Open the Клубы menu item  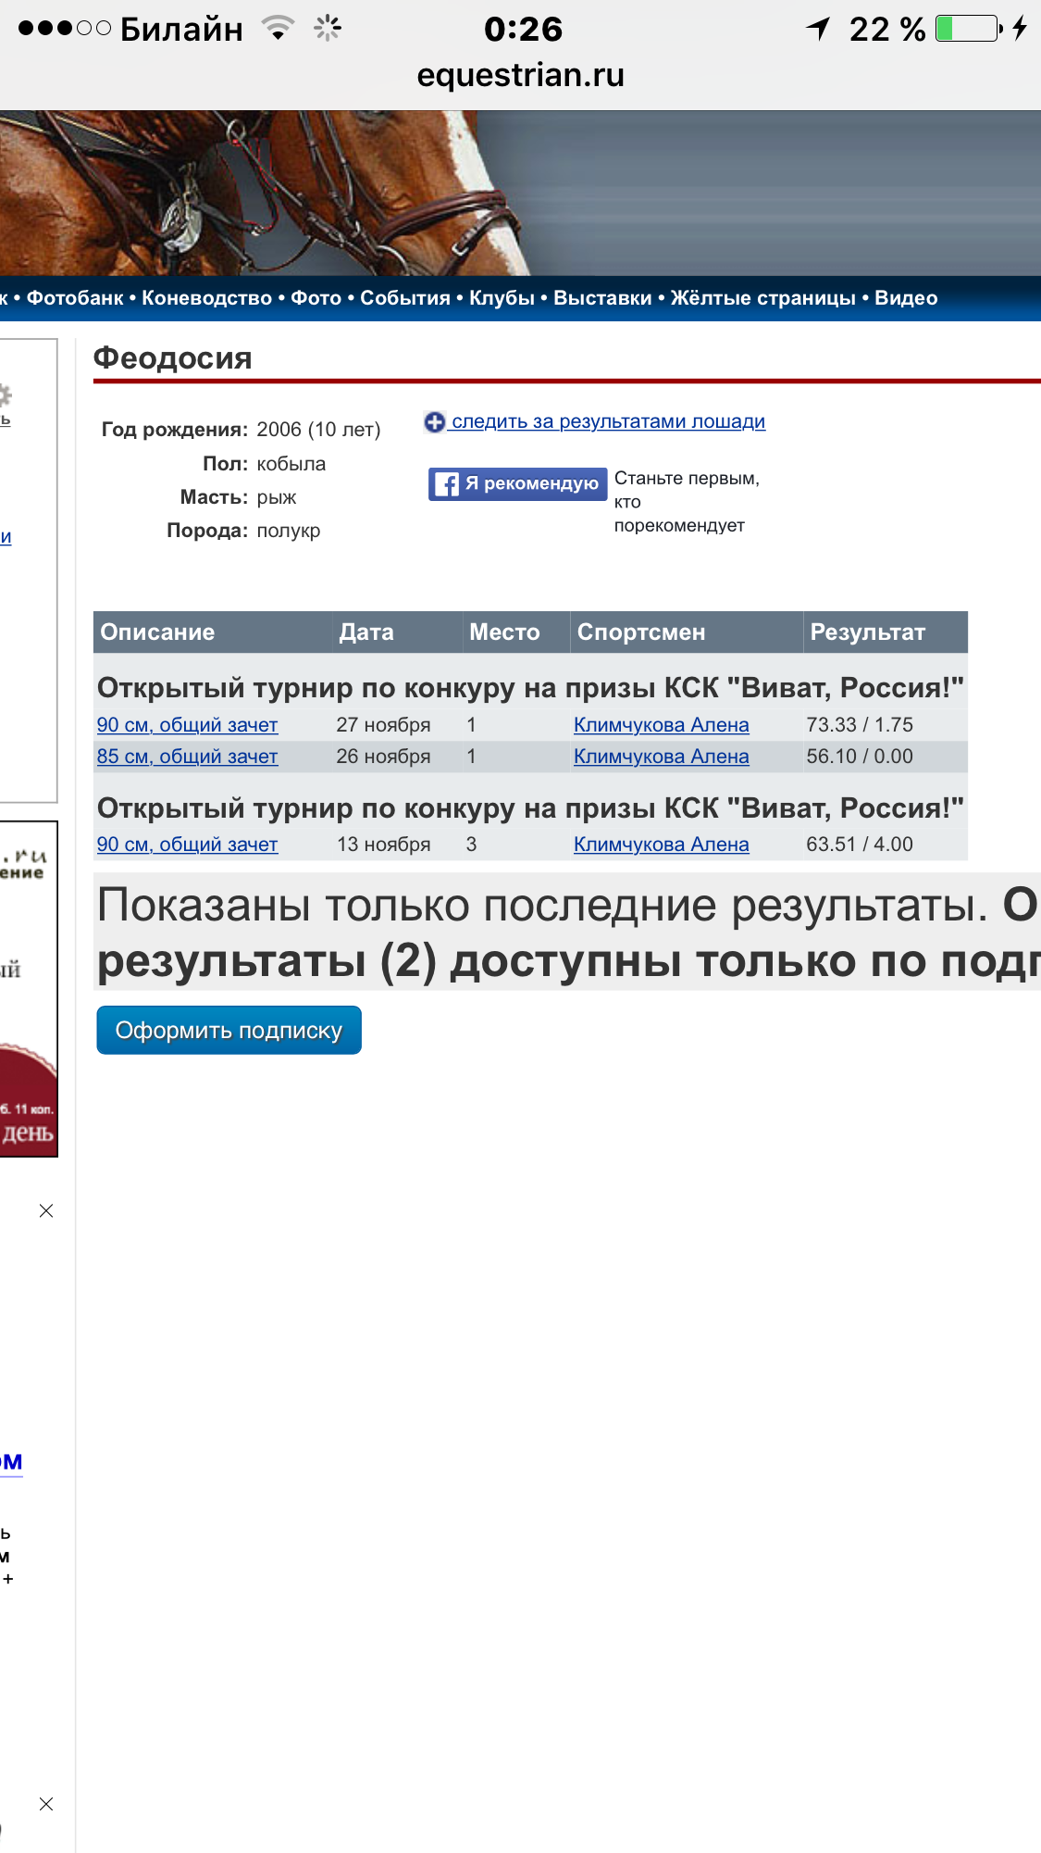click(x=502, y=298)
